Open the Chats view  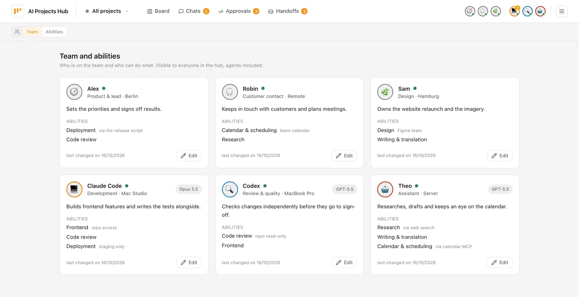(194, 11)
